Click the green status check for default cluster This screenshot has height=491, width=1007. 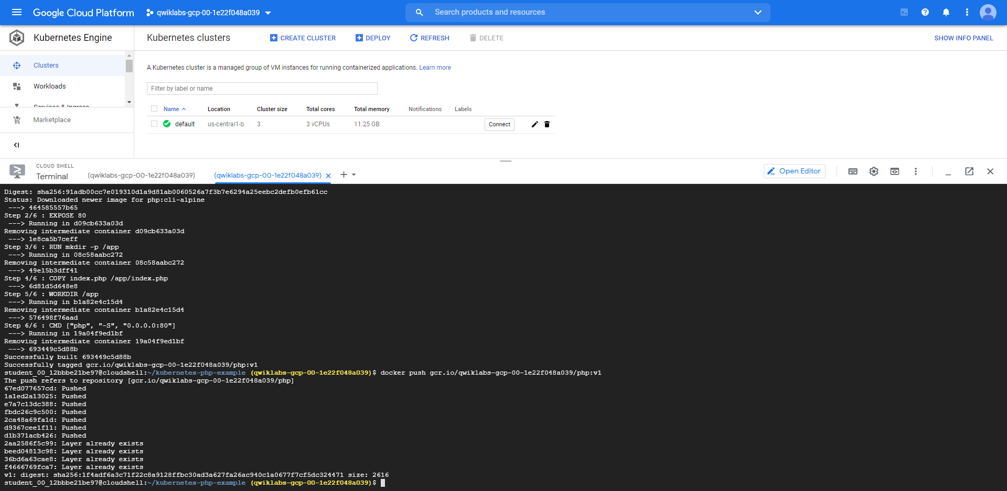pos(167,124)
